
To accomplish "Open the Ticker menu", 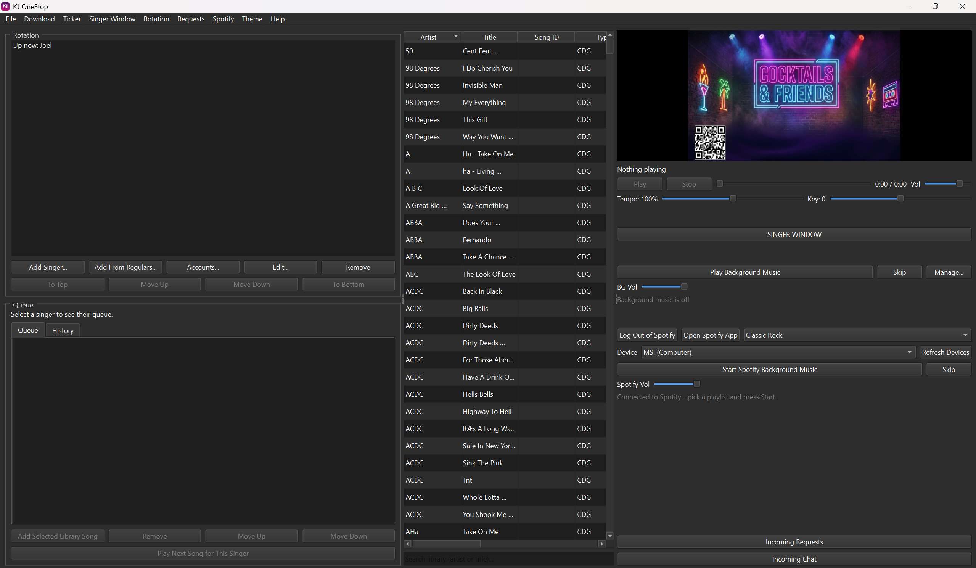I will click(x=72, y=19).
